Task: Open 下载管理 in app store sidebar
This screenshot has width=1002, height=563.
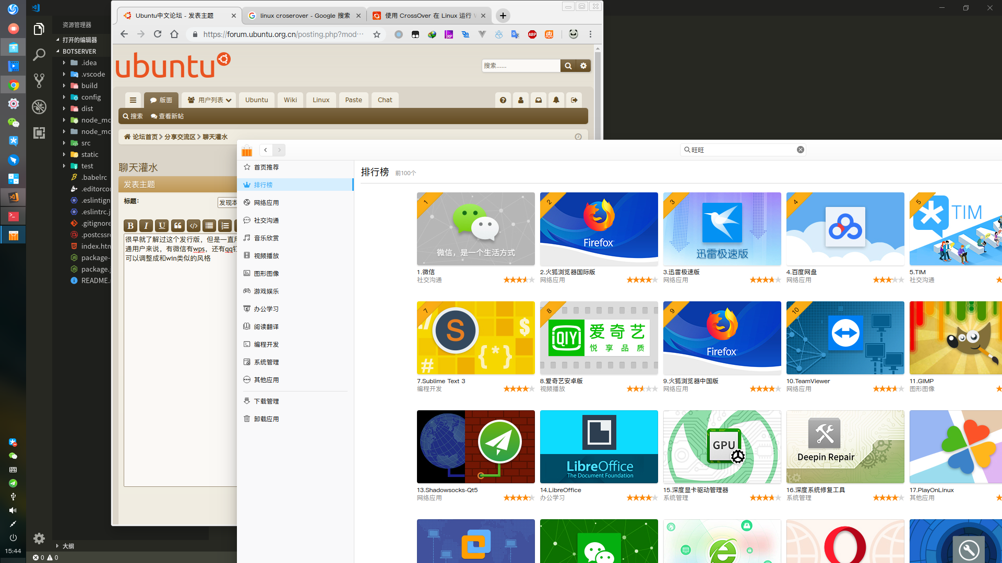Action: point(295,401)
